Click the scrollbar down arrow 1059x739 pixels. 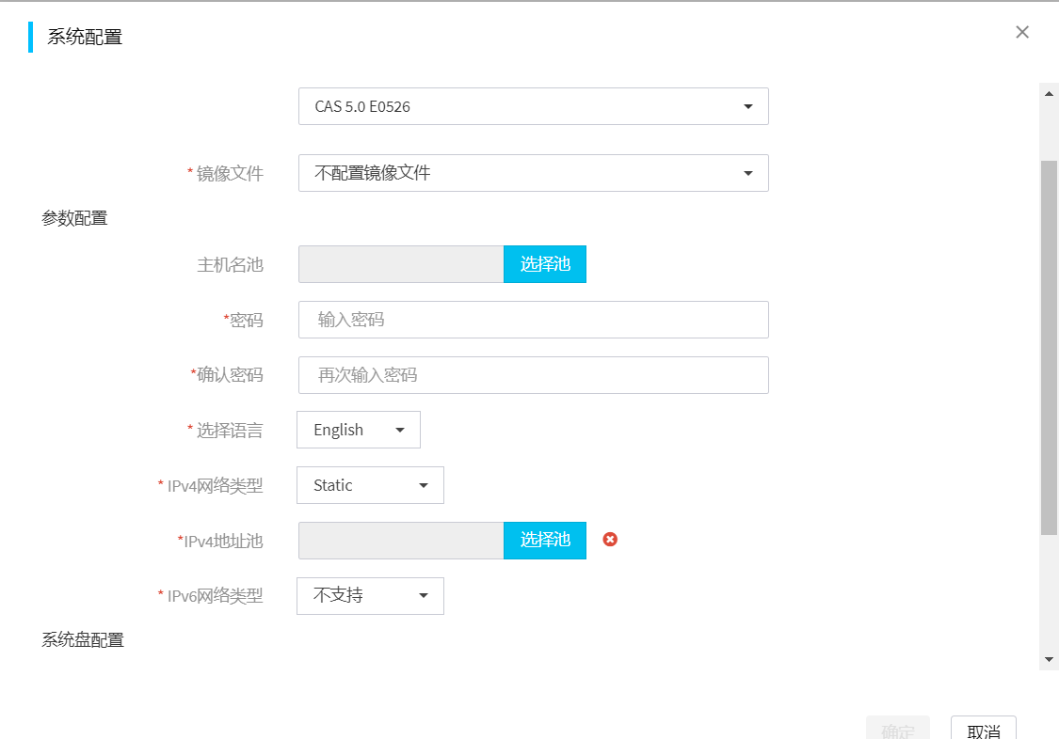click(1049, 660)
